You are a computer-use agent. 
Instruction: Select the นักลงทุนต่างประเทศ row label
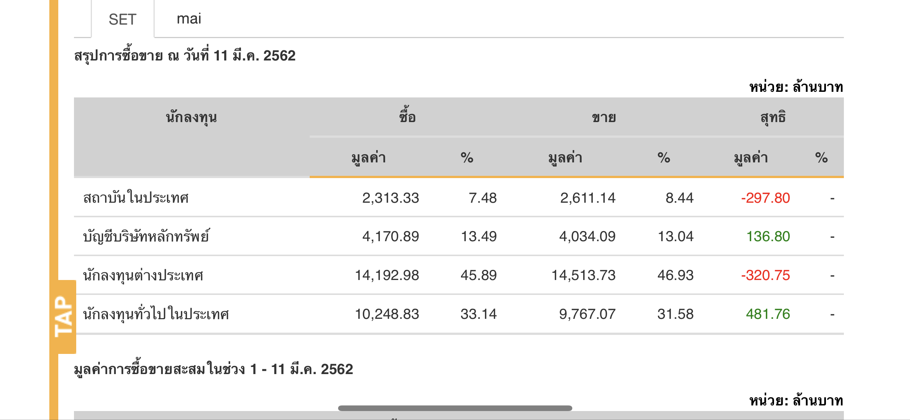(x=143, y=275)
